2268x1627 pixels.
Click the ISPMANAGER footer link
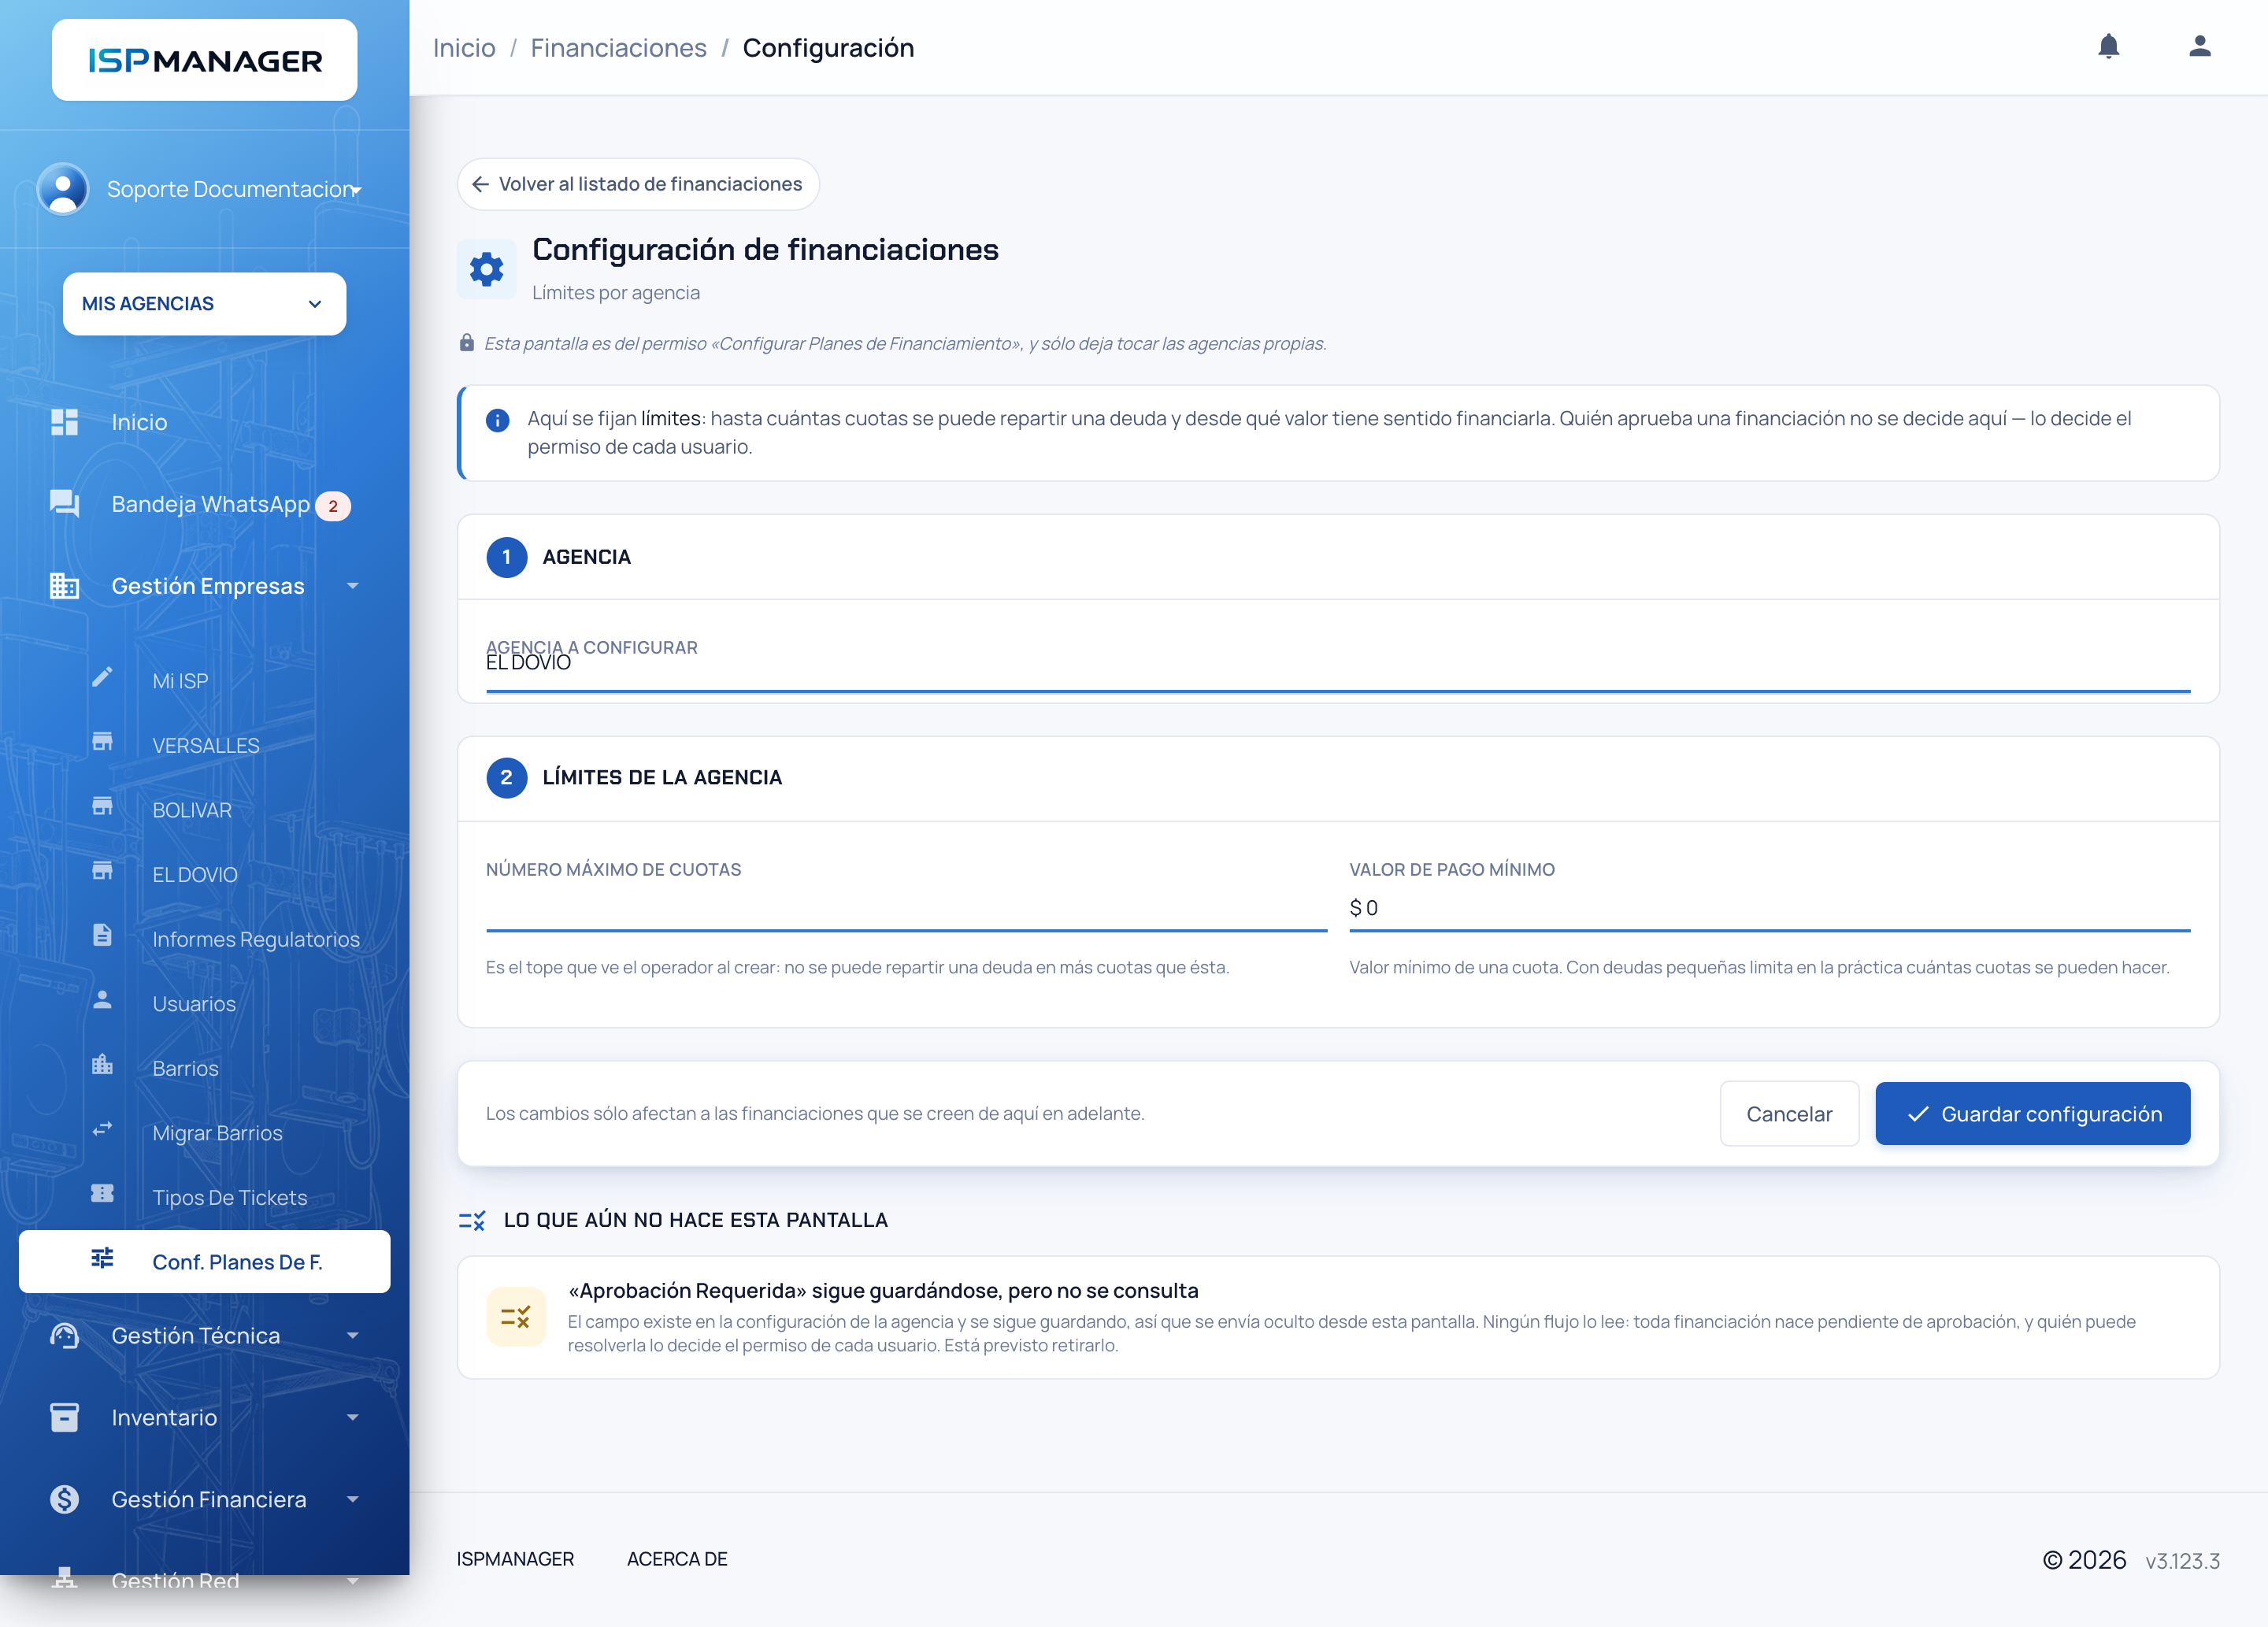click(515, 1559)
